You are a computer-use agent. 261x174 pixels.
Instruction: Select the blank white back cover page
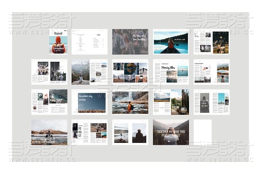point(202,132)
